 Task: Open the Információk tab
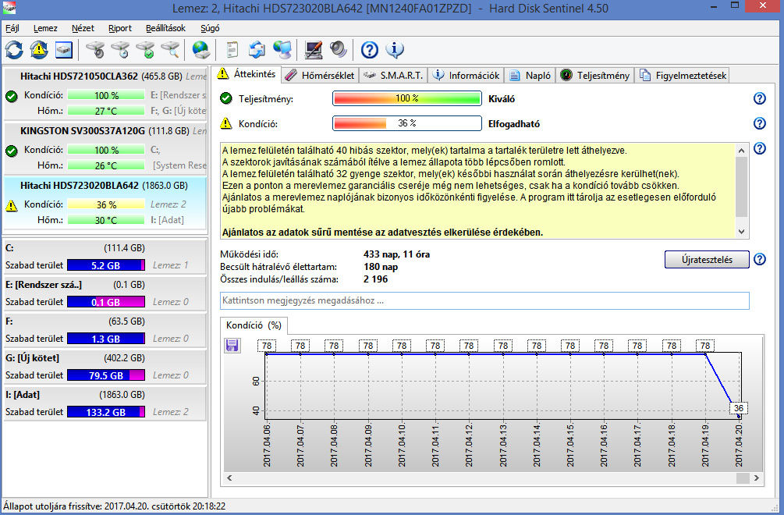[x=466, y=76]
